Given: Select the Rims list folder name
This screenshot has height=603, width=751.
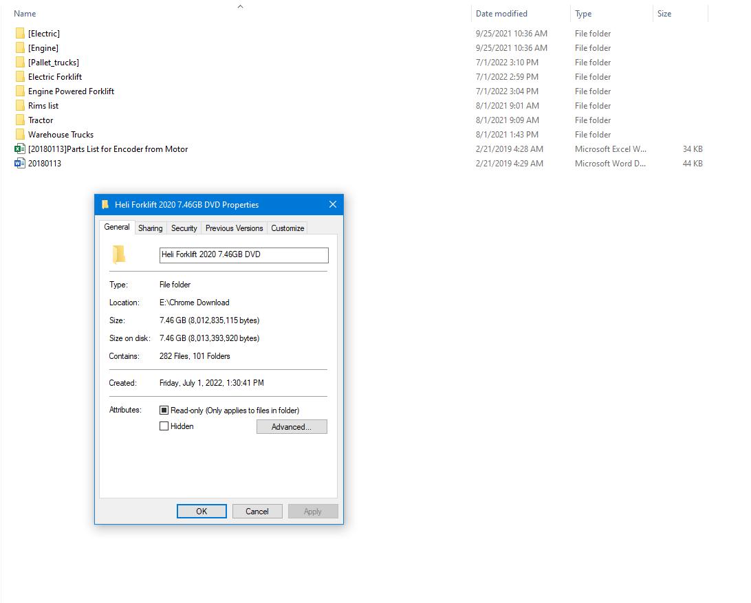Looking at the screenshot, I should pos(43,106).
